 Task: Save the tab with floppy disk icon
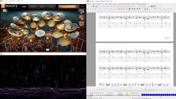(x=94, y=6)
